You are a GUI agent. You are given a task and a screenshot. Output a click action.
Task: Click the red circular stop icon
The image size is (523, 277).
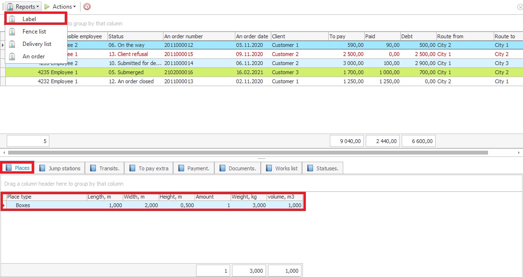(x=86, y=7)
